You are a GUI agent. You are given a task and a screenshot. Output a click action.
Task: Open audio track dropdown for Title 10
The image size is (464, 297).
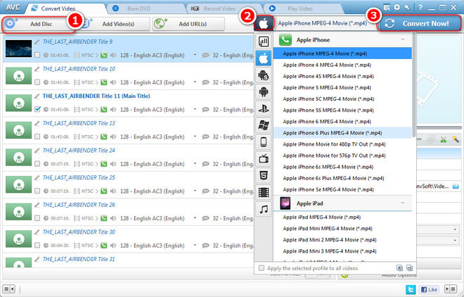coord(195,82)
